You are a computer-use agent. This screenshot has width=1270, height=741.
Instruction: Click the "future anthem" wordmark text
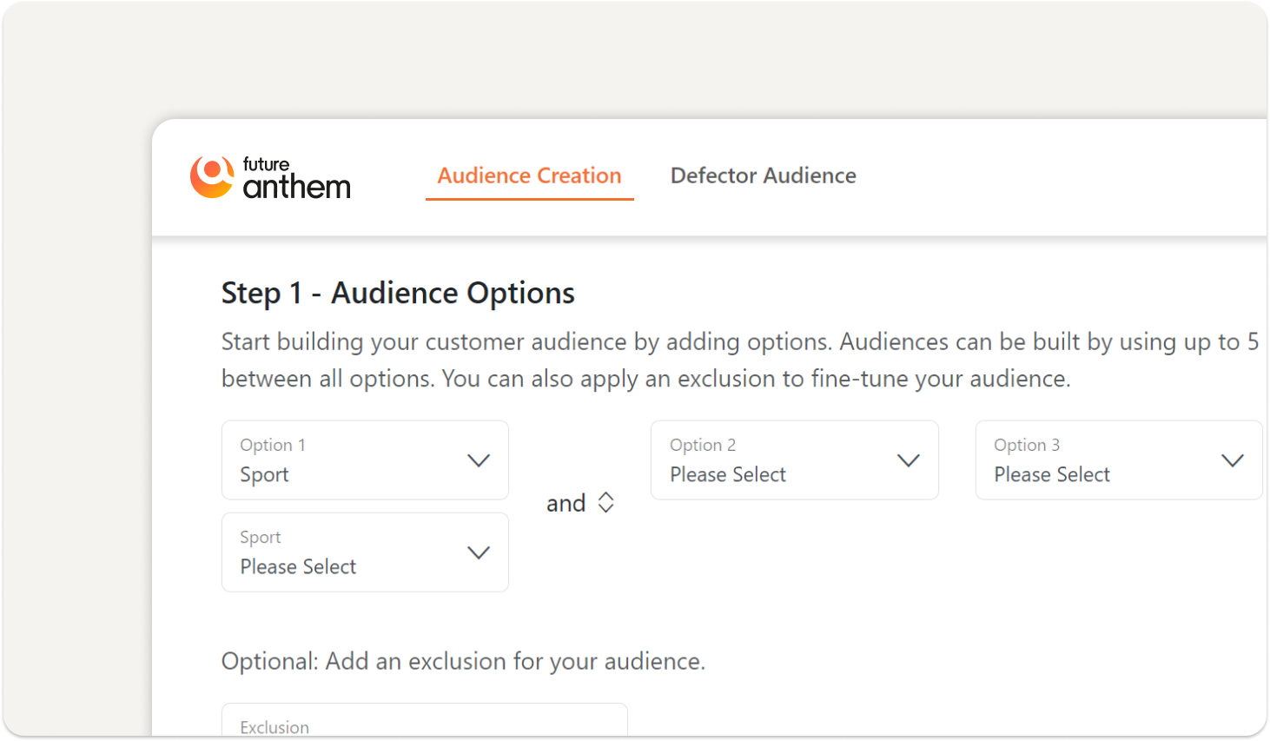[x=296, y=178]
